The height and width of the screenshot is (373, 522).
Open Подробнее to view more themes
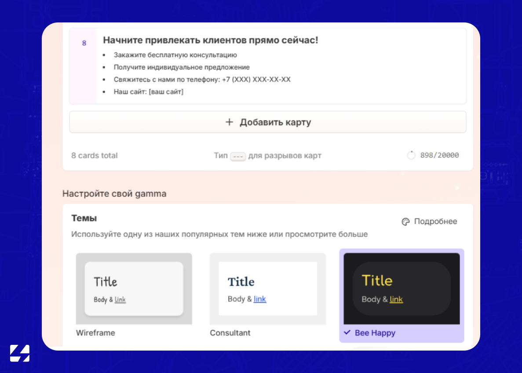(x=435, y=222)
